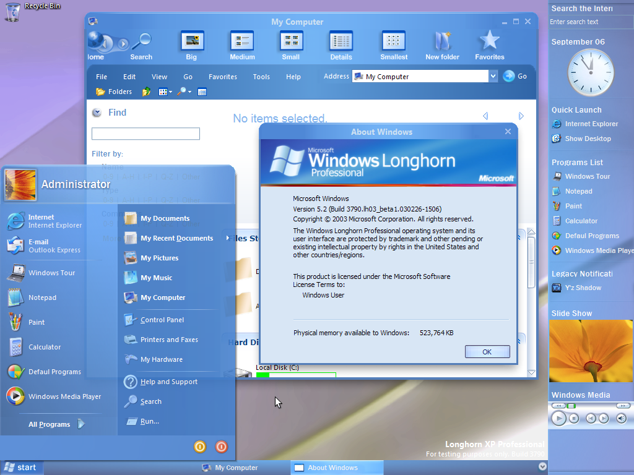Click the sidebar Slide Show flower thumbnail
This screenshot has height=475, width=634.
[591, 351]
